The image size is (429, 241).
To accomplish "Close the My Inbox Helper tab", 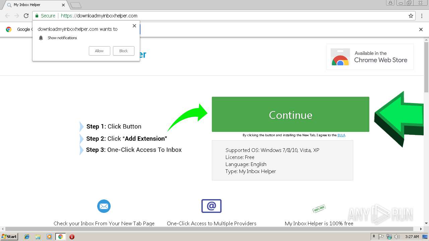I will pos(63,5).
